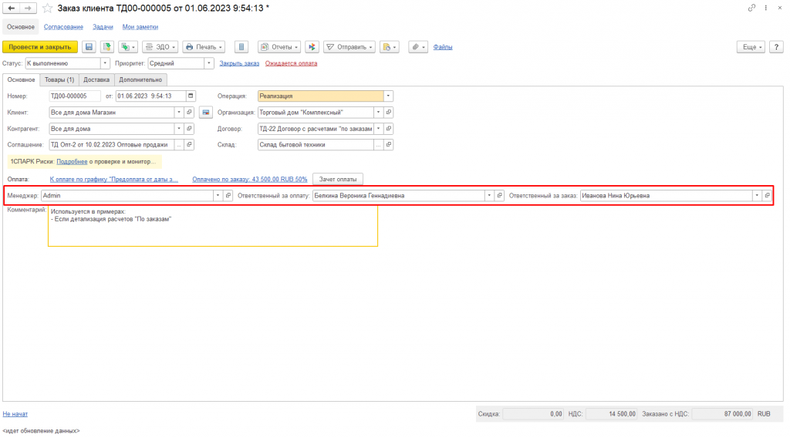Expand the Ответственный за оплату dropdown arrow
The image size is (790, 438).
[x=488, y=195]
